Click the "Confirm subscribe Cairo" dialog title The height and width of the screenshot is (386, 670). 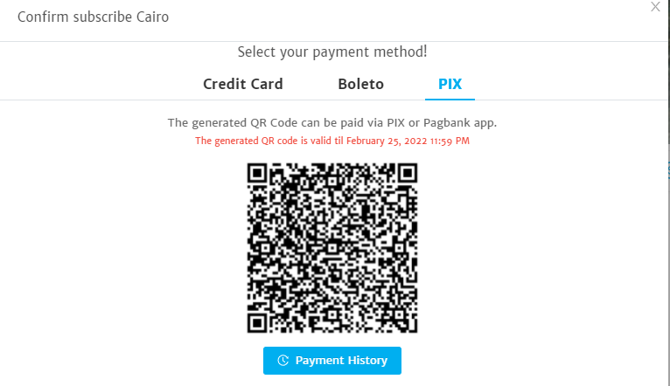click(x=93, y=17)
